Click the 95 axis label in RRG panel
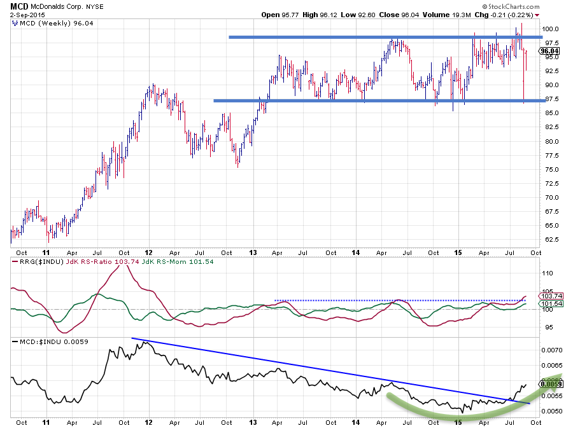The height and width of the screenshot is (428, 573). tap(549, 328)
